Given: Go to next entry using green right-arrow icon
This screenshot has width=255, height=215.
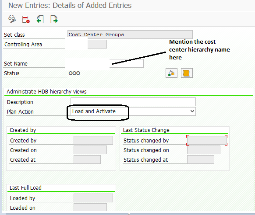Looking at the screenshot, I should 54,19.
